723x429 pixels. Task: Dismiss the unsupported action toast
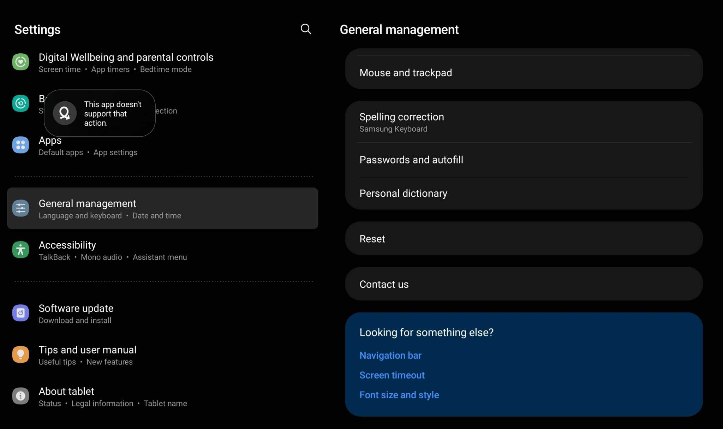tap(100, 113)
